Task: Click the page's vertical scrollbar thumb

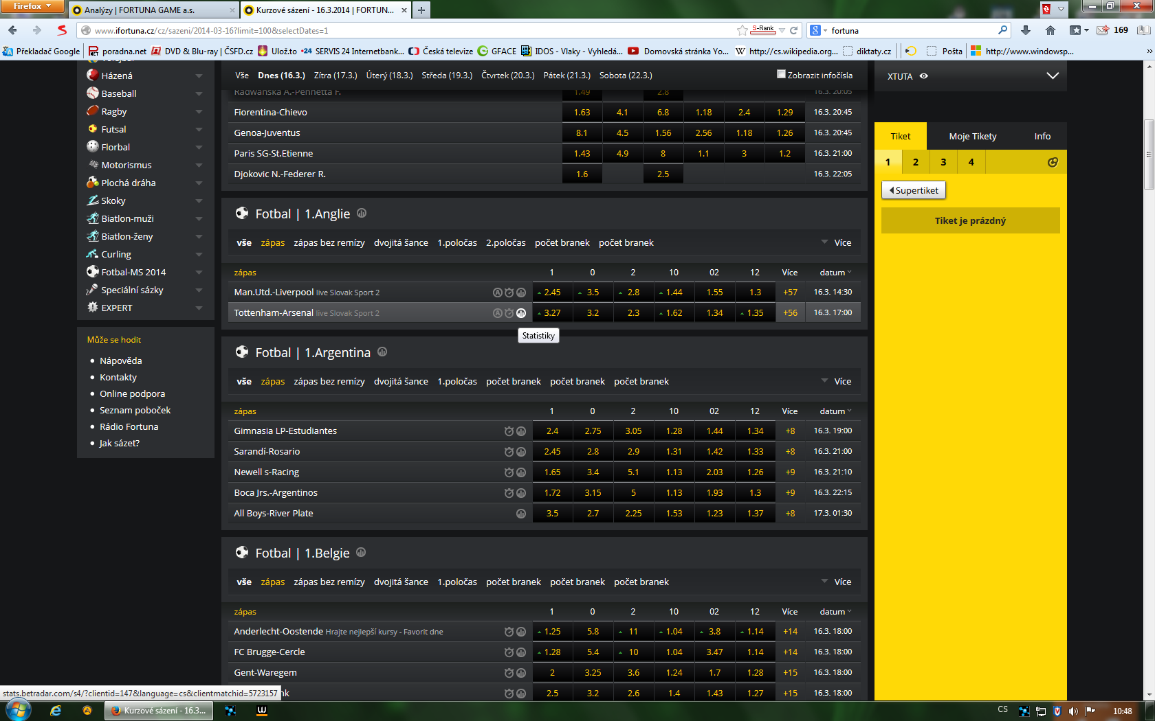Action: pyautogui.click(x=1149, y=154)
